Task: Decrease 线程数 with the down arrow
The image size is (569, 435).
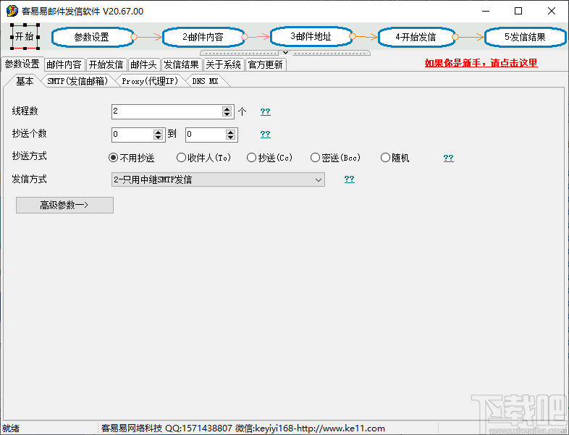Action: (x=227, y=114)
